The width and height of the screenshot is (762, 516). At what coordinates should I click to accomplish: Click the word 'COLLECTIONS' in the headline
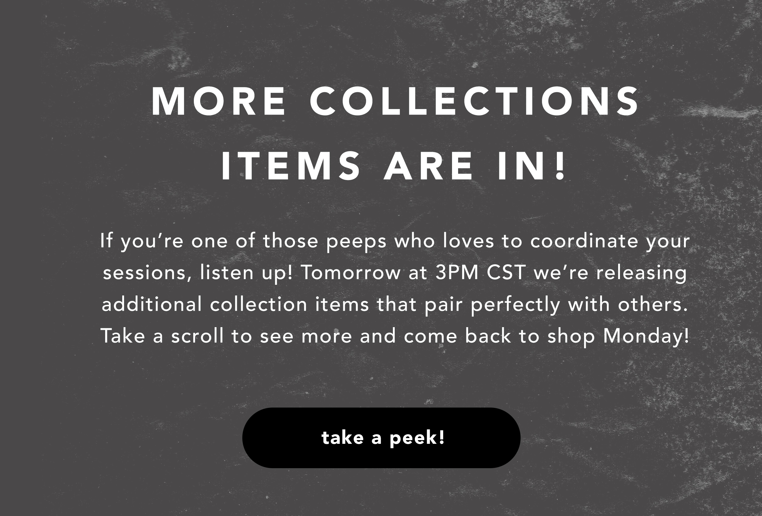pyautogui.click(x=474, y=101)
